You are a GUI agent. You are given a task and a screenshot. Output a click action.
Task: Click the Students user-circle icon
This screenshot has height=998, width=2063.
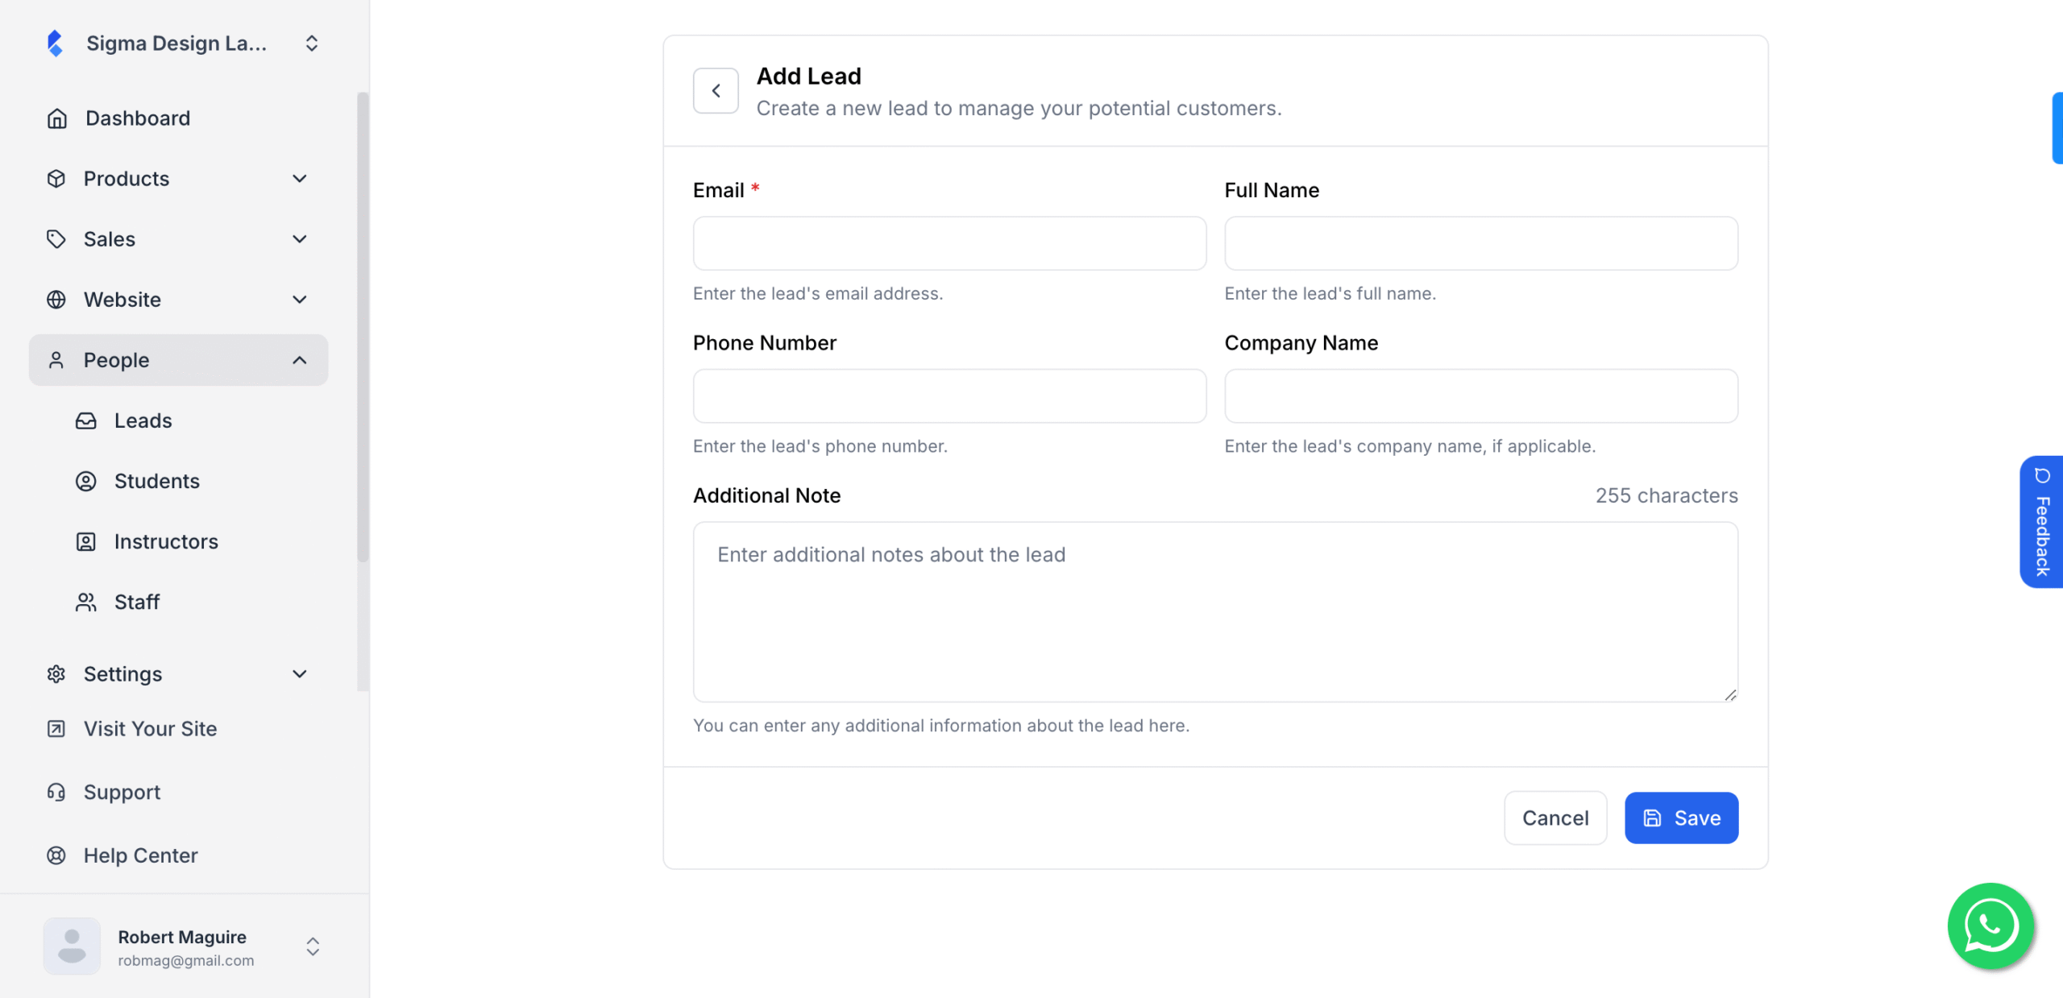point(86,481)
